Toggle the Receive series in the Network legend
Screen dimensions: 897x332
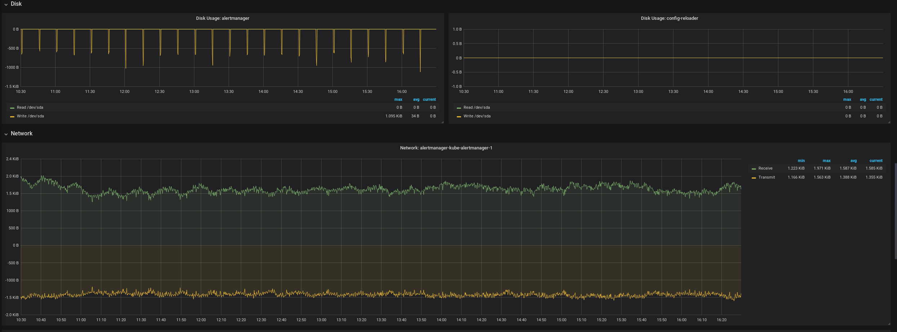765,169
